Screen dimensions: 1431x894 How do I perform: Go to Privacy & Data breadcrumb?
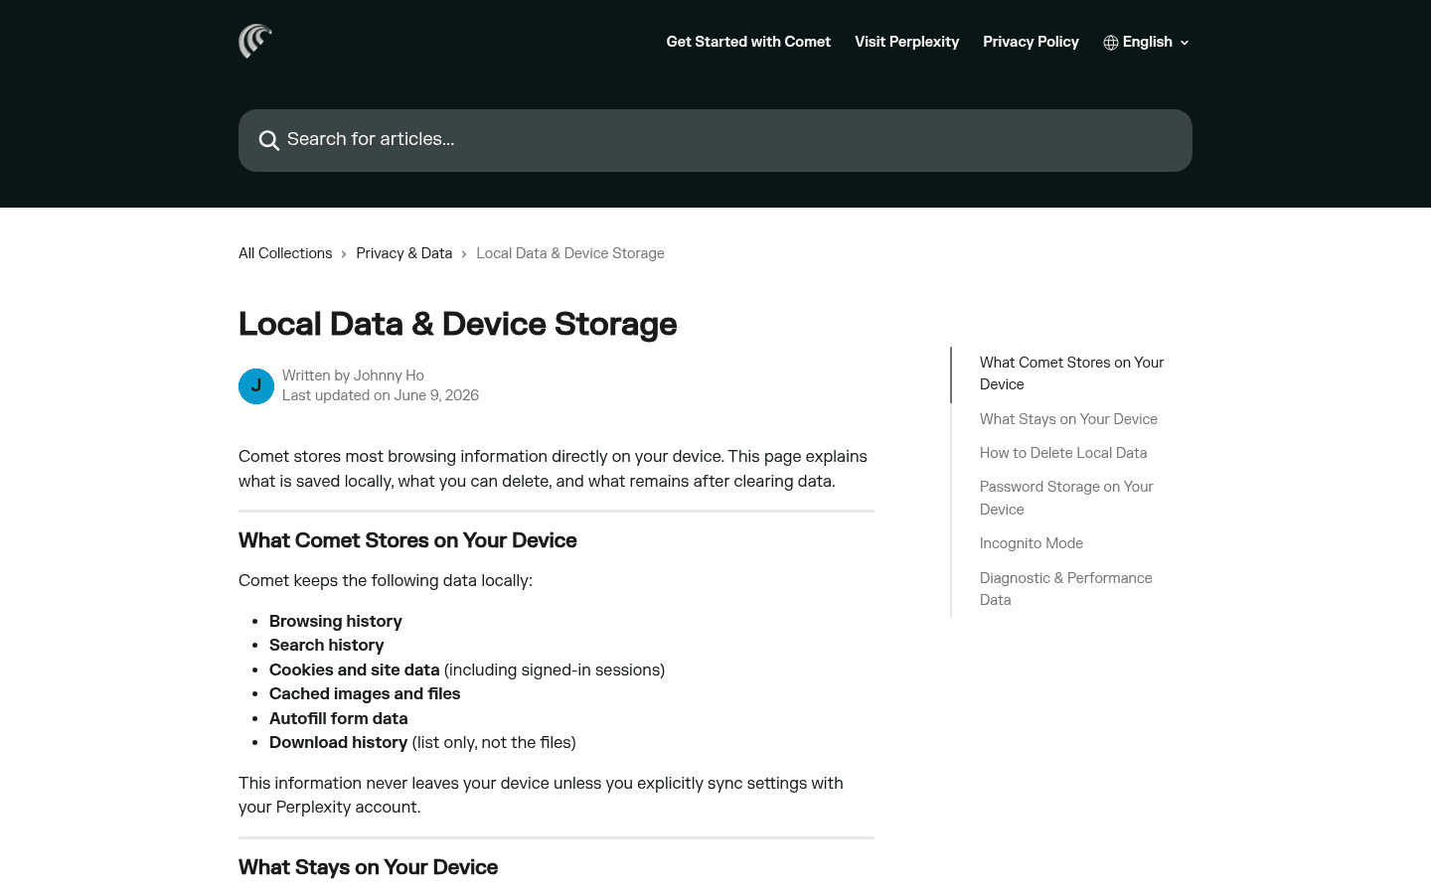coord(404,253)
